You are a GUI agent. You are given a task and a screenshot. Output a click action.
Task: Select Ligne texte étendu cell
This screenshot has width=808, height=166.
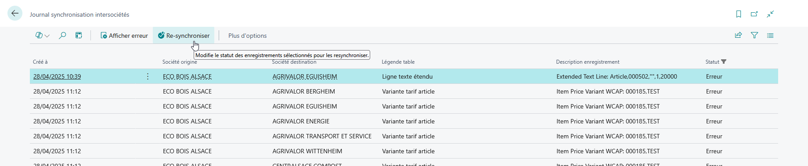pyautogui.click(x=408, y=76)
